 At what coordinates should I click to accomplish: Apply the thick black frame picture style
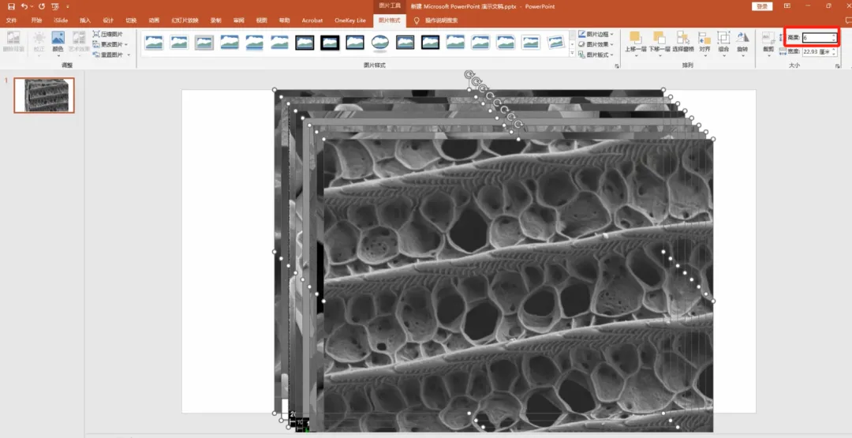[x=330, y=42]
